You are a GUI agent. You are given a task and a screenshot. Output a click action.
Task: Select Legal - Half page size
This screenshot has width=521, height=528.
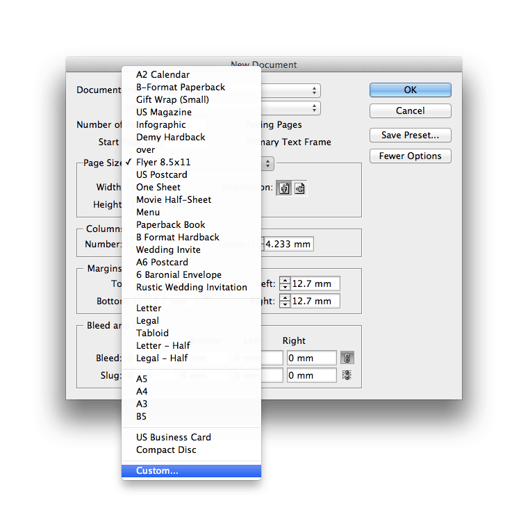(x=191, y=358)
